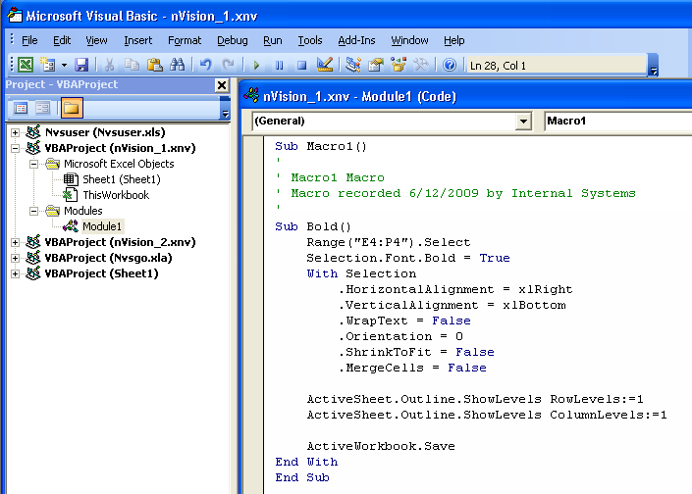This screenshot has width=692, height=494.
Task: Click the '.WrapText = False' line
Action: click(404, 321)
